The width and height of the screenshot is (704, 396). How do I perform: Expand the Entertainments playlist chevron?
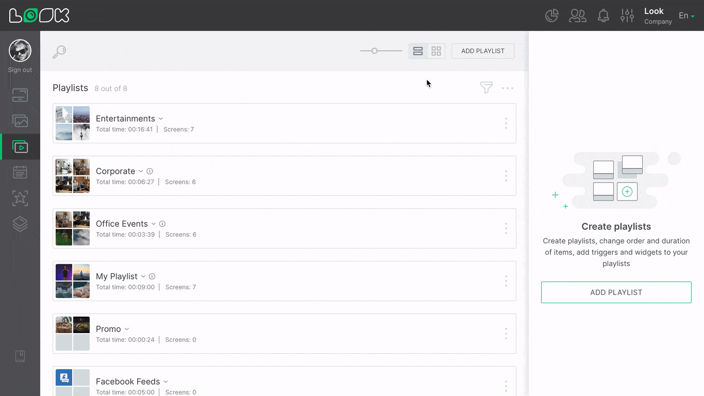click(x=161, y=118)
